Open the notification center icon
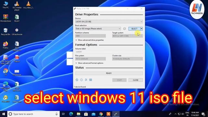 coord(203,114)
